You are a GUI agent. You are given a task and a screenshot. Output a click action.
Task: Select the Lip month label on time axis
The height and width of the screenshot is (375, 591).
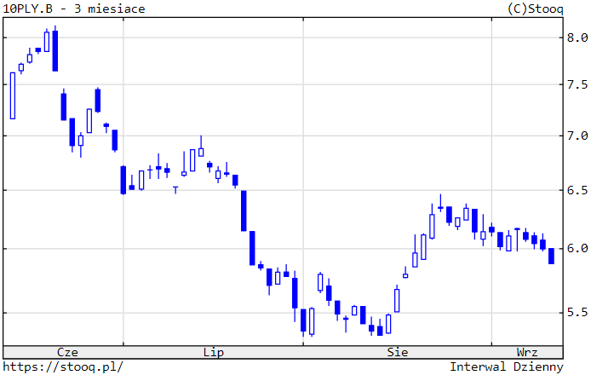[214, 351]
